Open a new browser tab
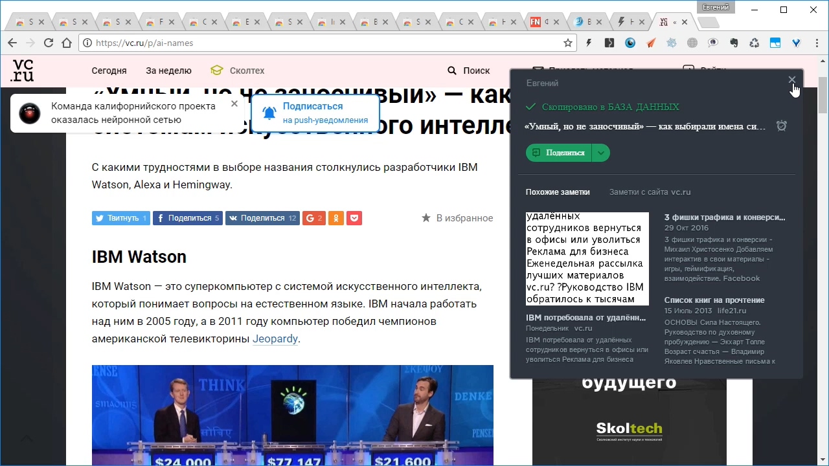Image resolution: width=829 pixels, height=466 pixels. (x=709, y=23)
